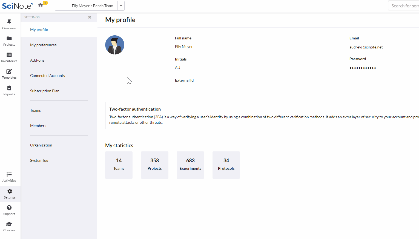Viewport: 419px width, 239px height.
Task: Open the Activities list icon
Action: (9, 175)
